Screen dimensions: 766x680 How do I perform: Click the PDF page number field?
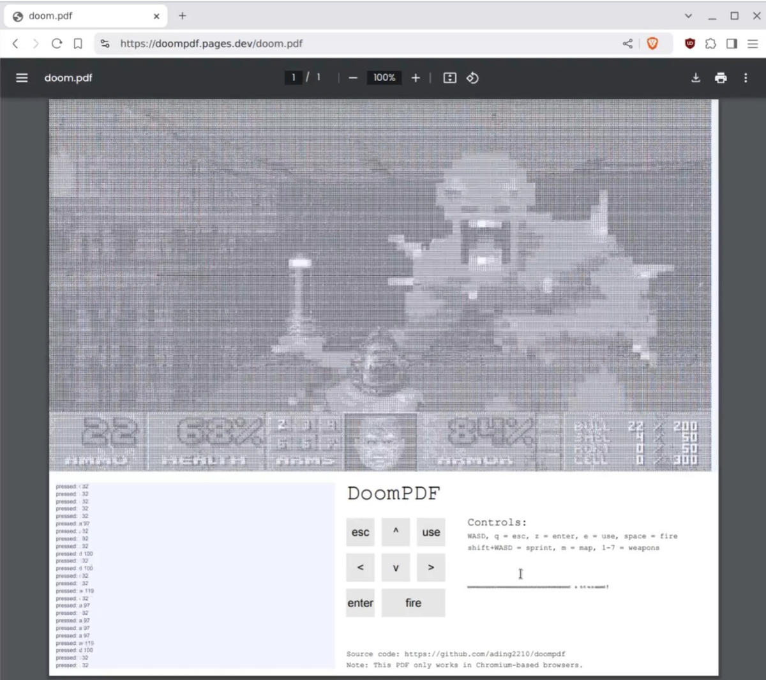(294, 77)
